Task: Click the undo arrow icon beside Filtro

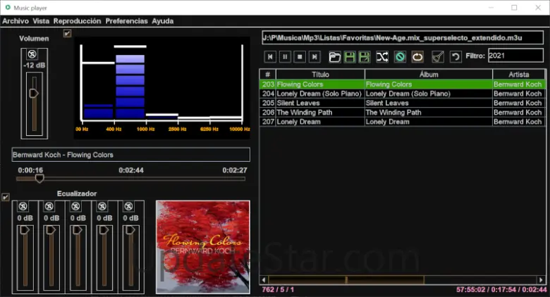Action: (x=456, y=56)
